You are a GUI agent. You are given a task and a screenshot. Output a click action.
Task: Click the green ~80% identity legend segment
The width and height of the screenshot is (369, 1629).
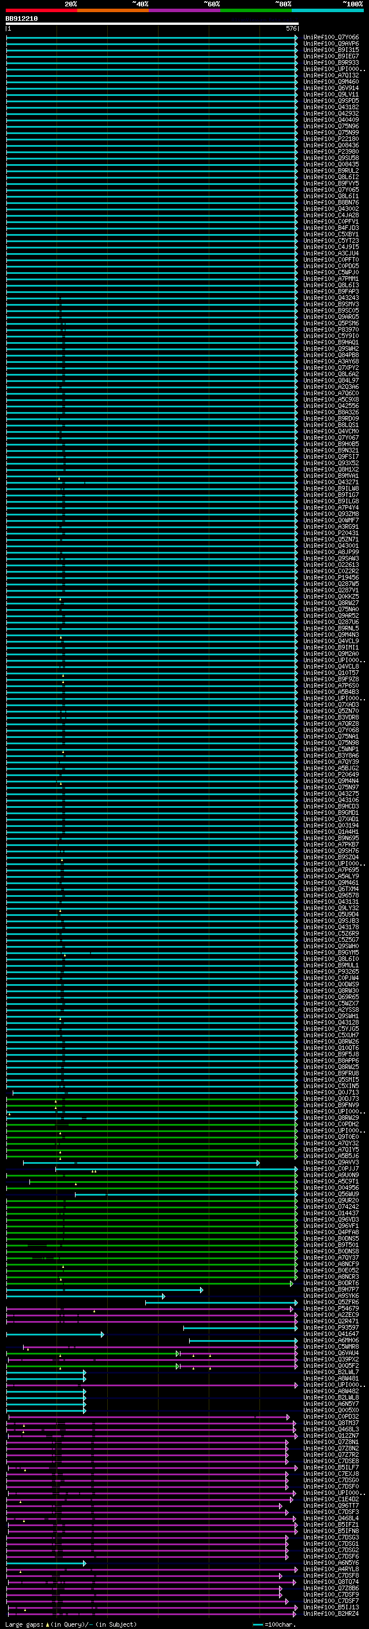(x=255, y=10)
